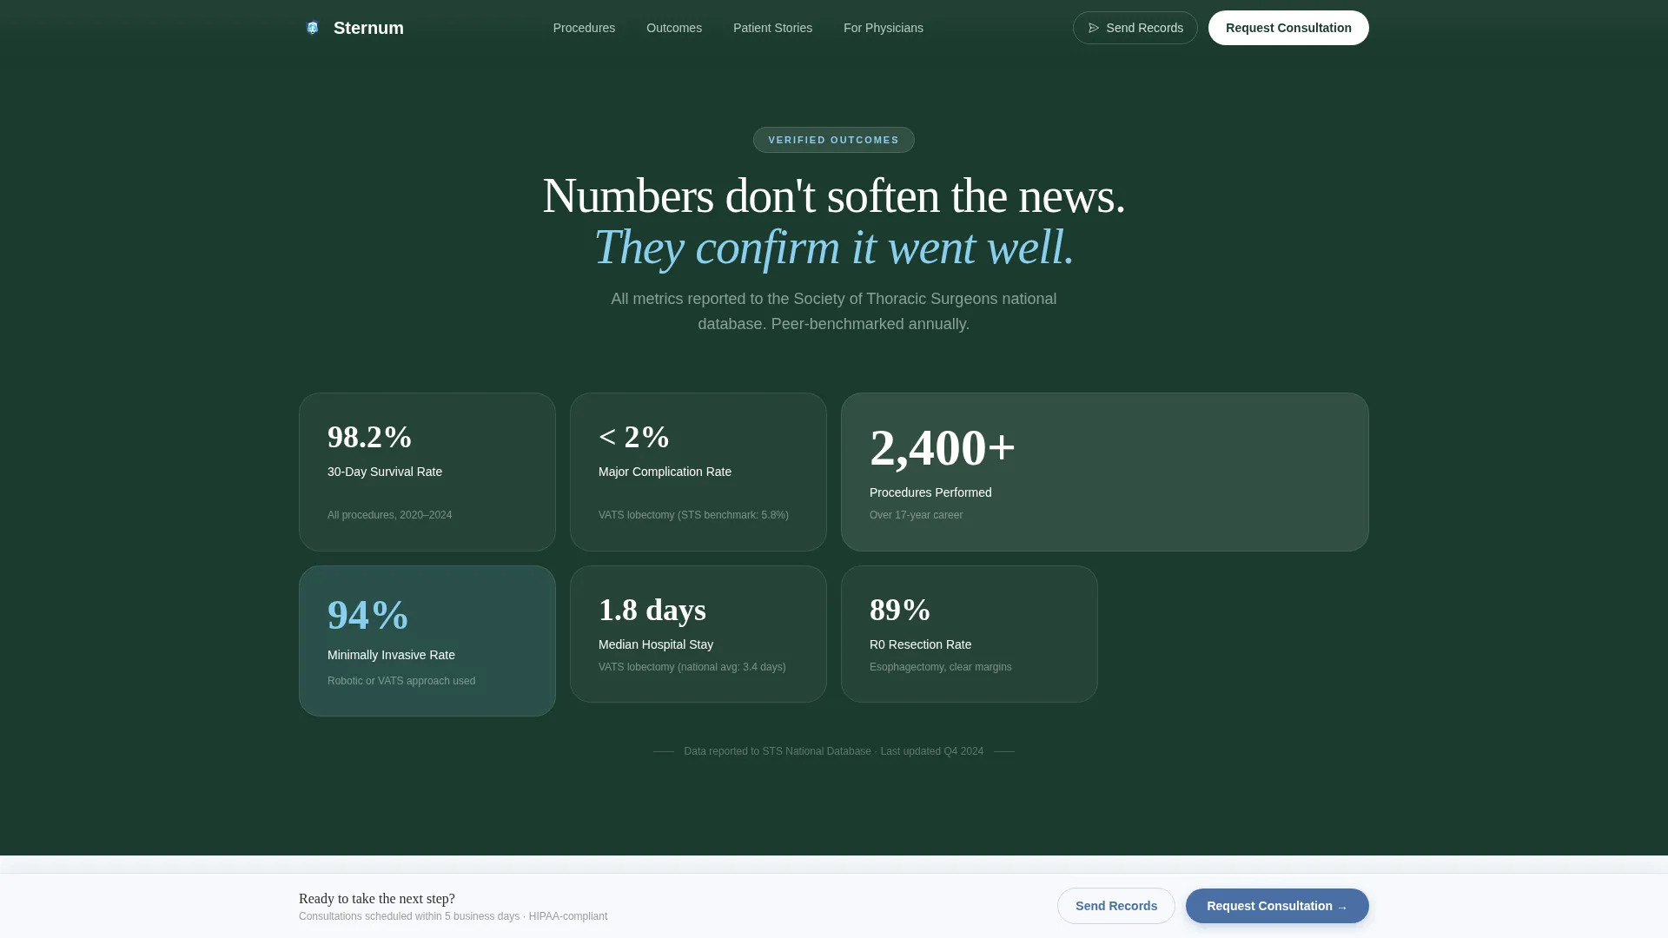
Task: Select the Major Complication Rate card
Action: 698,472
